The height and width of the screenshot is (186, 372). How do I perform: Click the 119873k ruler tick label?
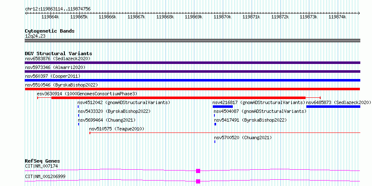coord(308,17)
